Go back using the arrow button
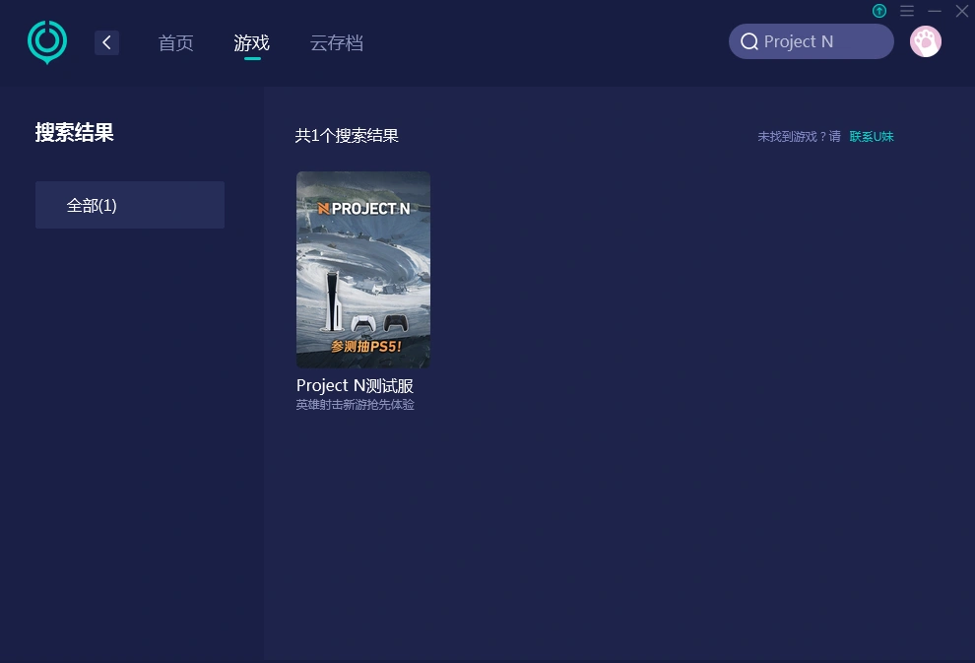975x663 pixels. [106, 42]
